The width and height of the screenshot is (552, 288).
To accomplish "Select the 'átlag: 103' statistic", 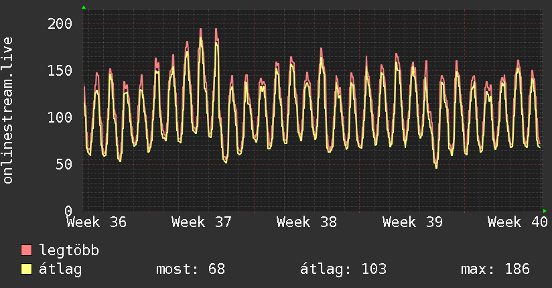I will (x=343, y=269).
